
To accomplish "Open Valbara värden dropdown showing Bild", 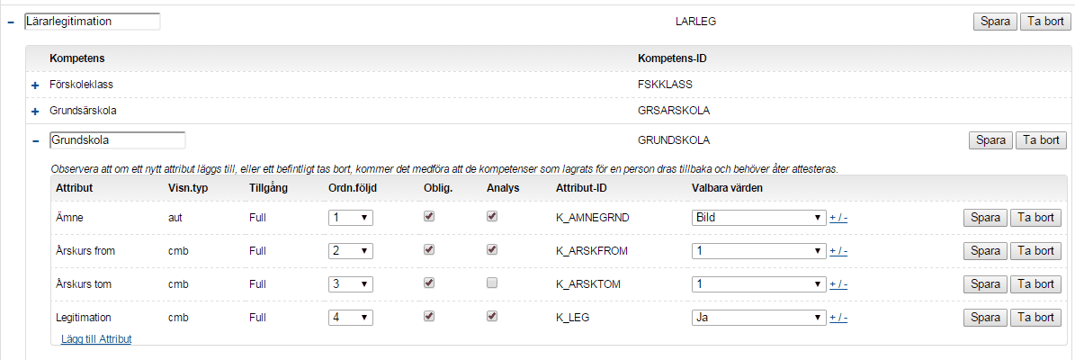I will coord(757,218).
